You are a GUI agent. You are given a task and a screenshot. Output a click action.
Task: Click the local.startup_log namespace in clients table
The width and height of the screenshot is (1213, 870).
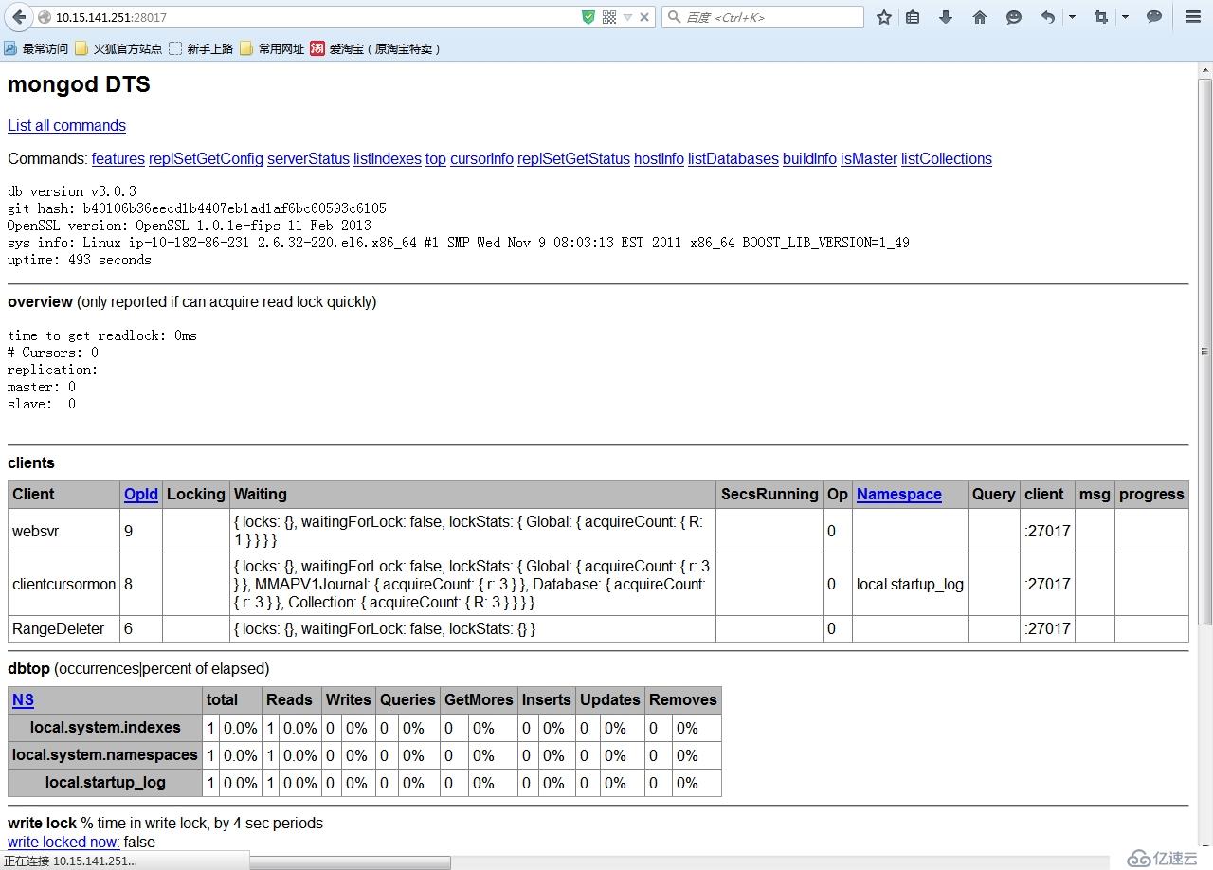pyautogui.click(x=910, y=584)
